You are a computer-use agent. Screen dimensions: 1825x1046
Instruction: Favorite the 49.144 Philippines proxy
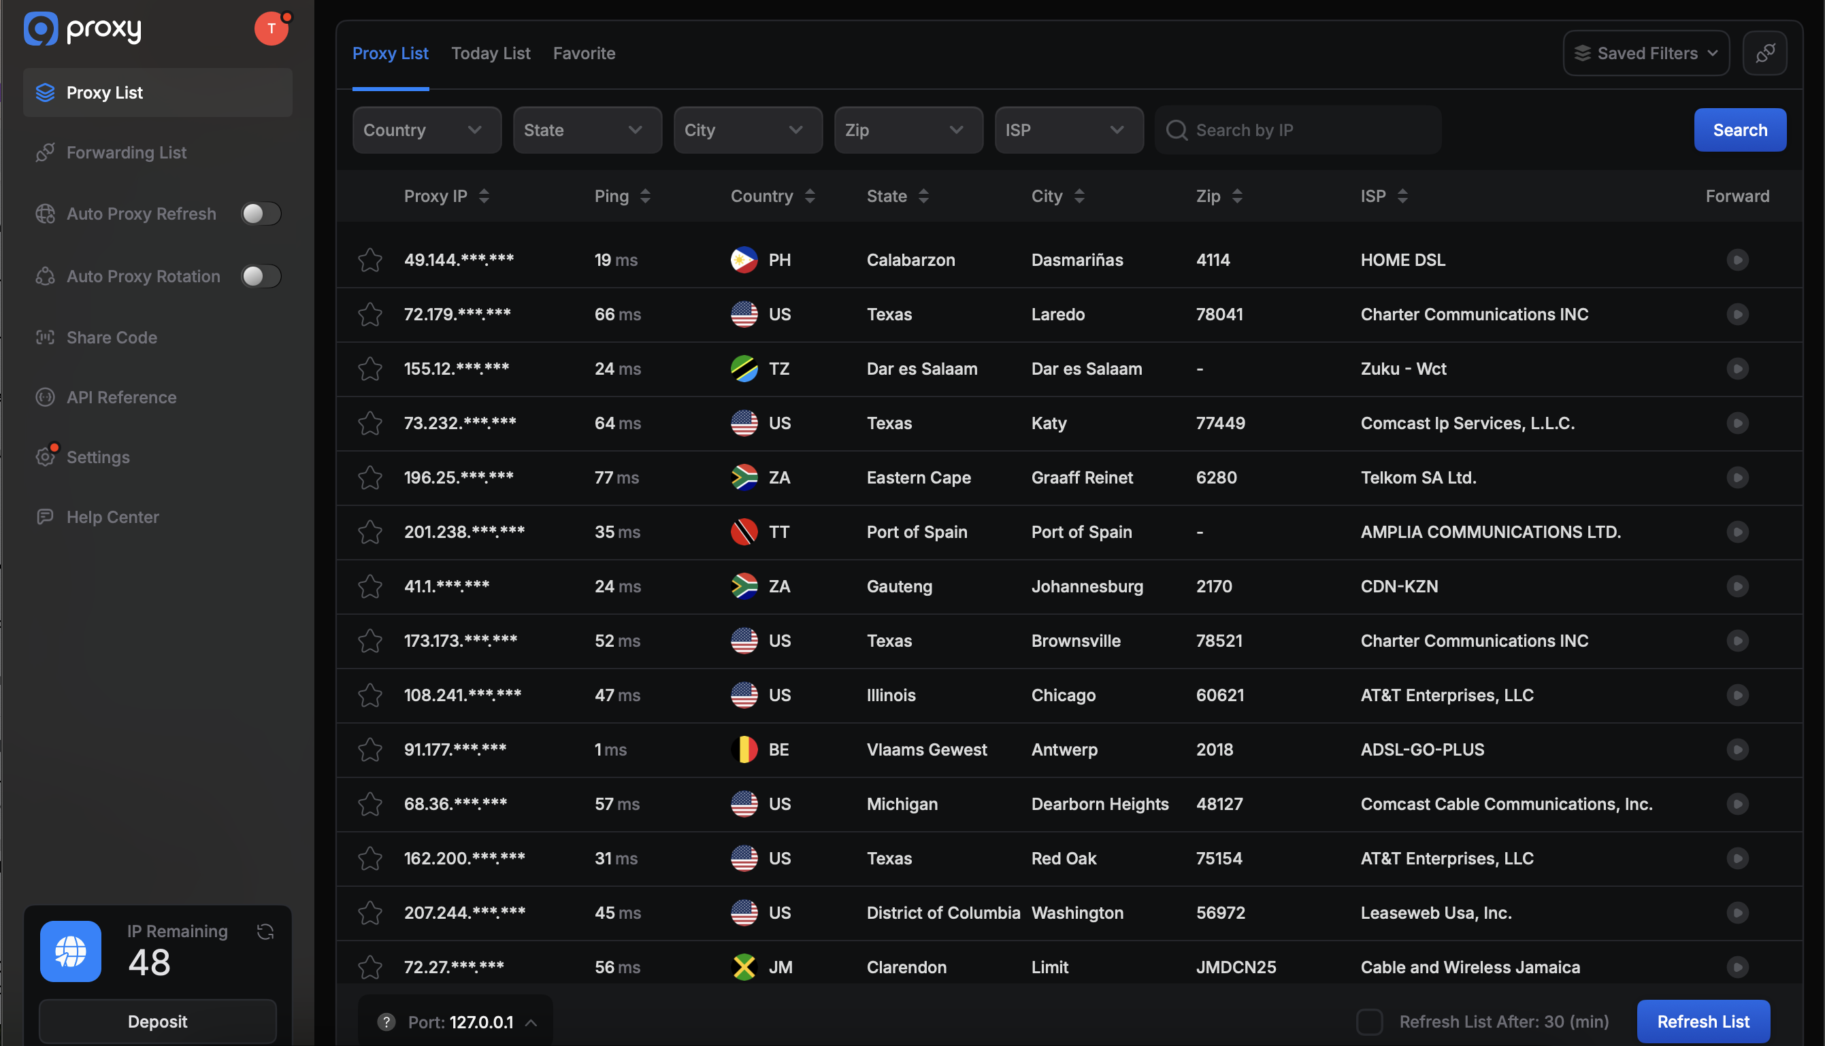[369, 259]
